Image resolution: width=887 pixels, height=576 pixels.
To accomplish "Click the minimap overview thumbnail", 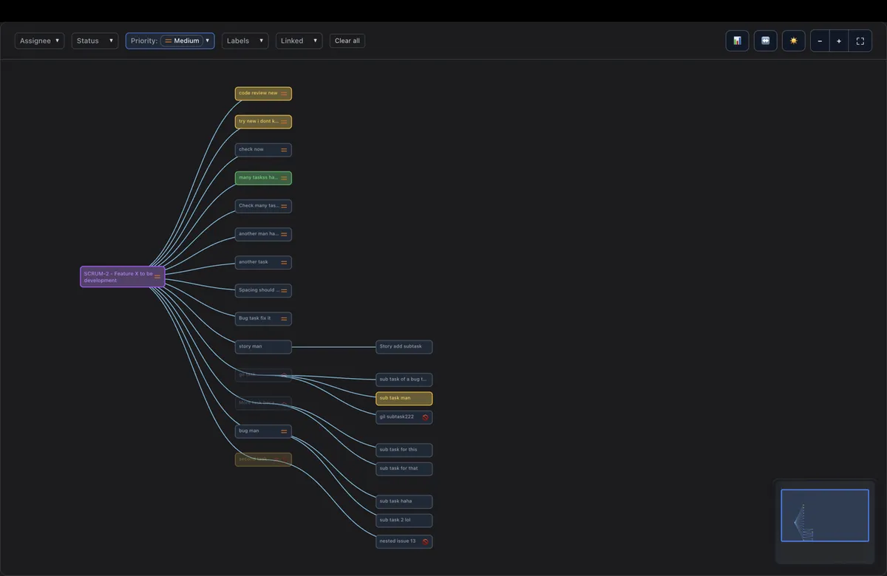I will (825, 522).
